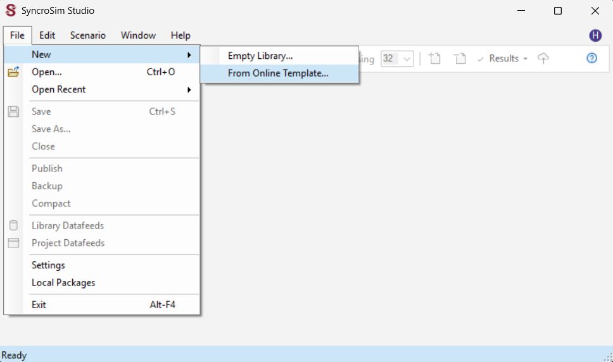Open the Edit menu
The width and height of the screenshot is (613, 362).
(47, 35)
